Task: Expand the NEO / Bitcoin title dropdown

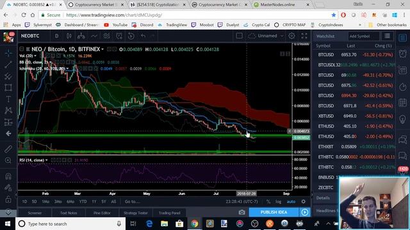Action: pos(102,49)
